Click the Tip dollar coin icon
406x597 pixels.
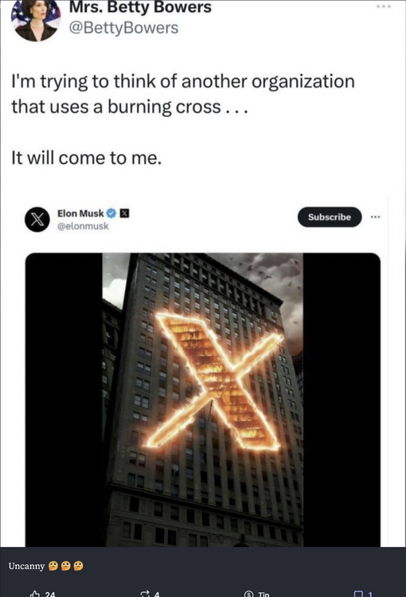[248, 594]
